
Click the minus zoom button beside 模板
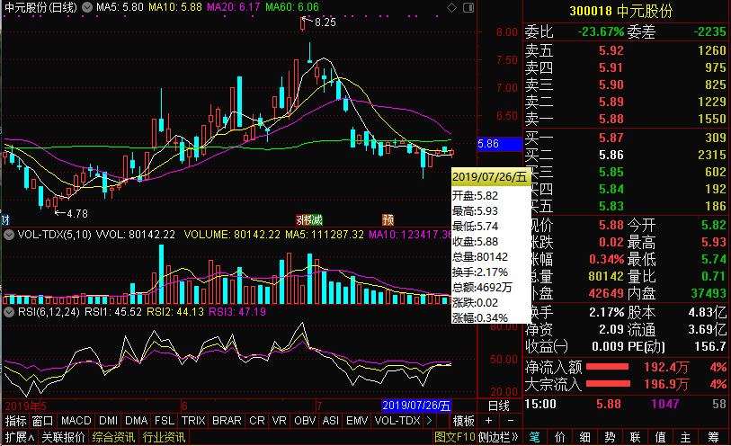tap(511, 421)
